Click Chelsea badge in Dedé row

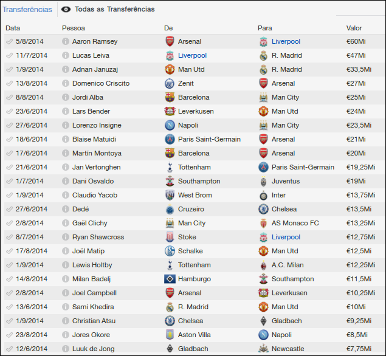tap(263, 209)
